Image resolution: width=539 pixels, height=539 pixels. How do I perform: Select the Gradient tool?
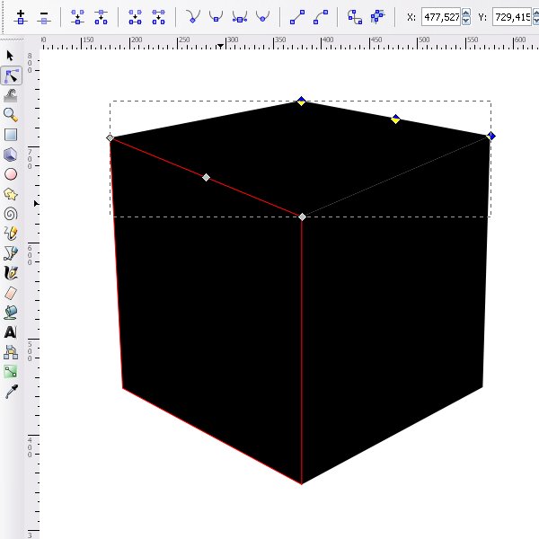pos(11,372)
